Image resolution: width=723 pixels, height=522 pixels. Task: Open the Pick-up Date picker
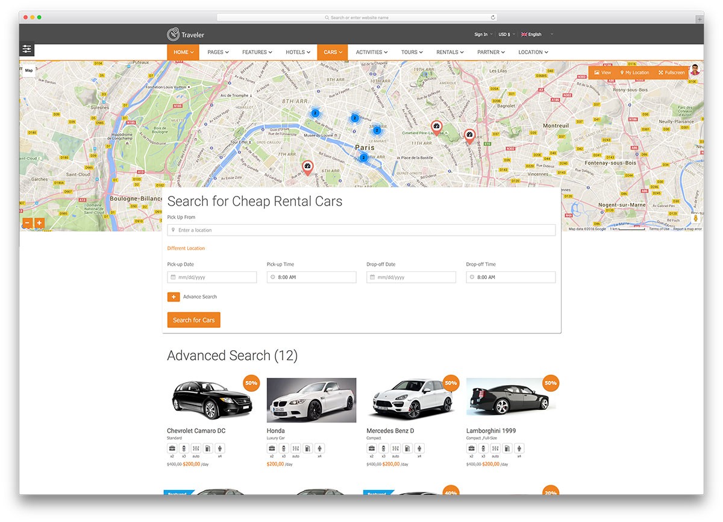click(212, 277)
